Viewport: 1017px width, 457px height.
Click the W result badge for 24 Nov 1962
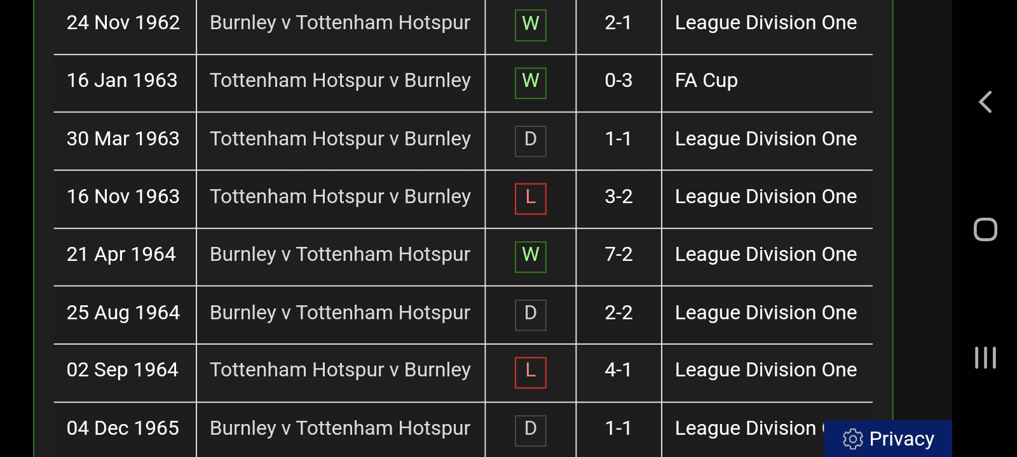pos(531,23)
